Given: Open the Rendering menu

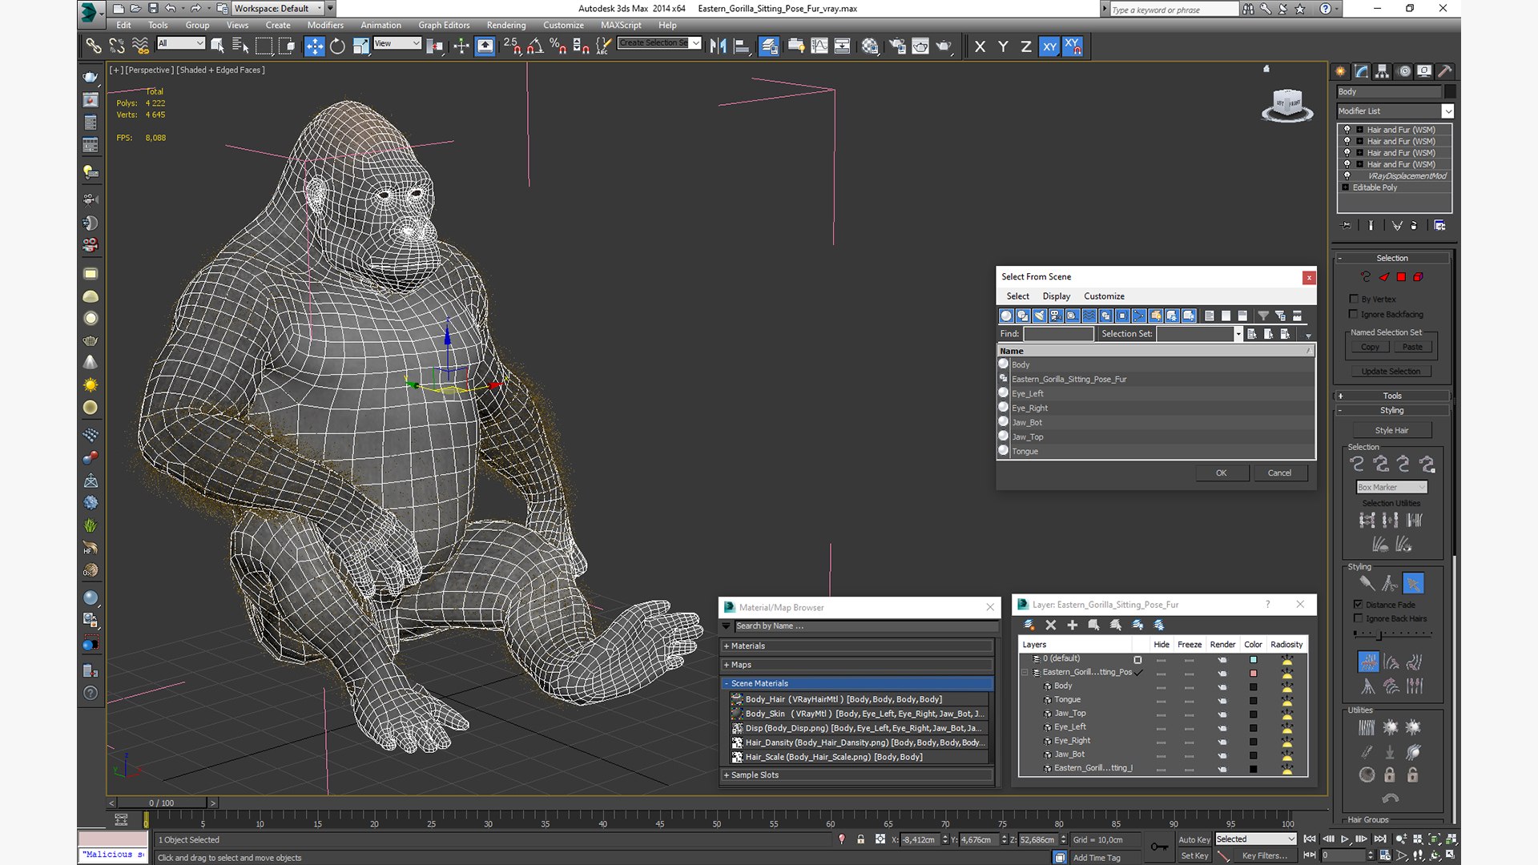Looking at the screenshot, I should [x=506, y=25].
